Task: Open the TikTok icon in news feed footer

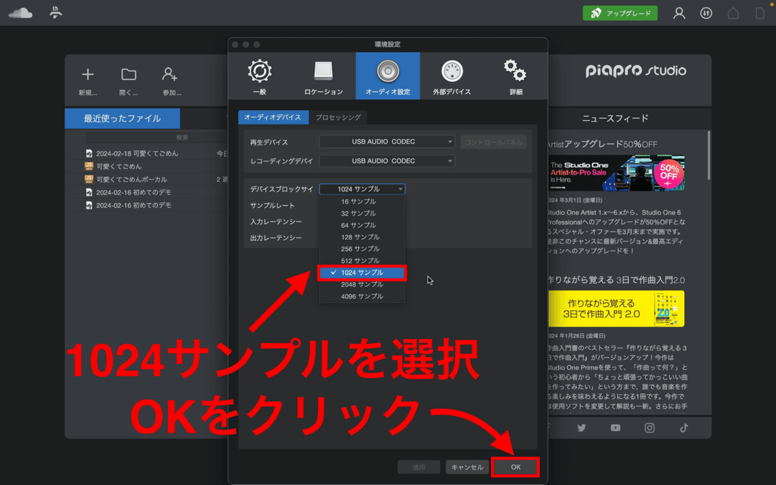Action: click(x=684, y=427)
